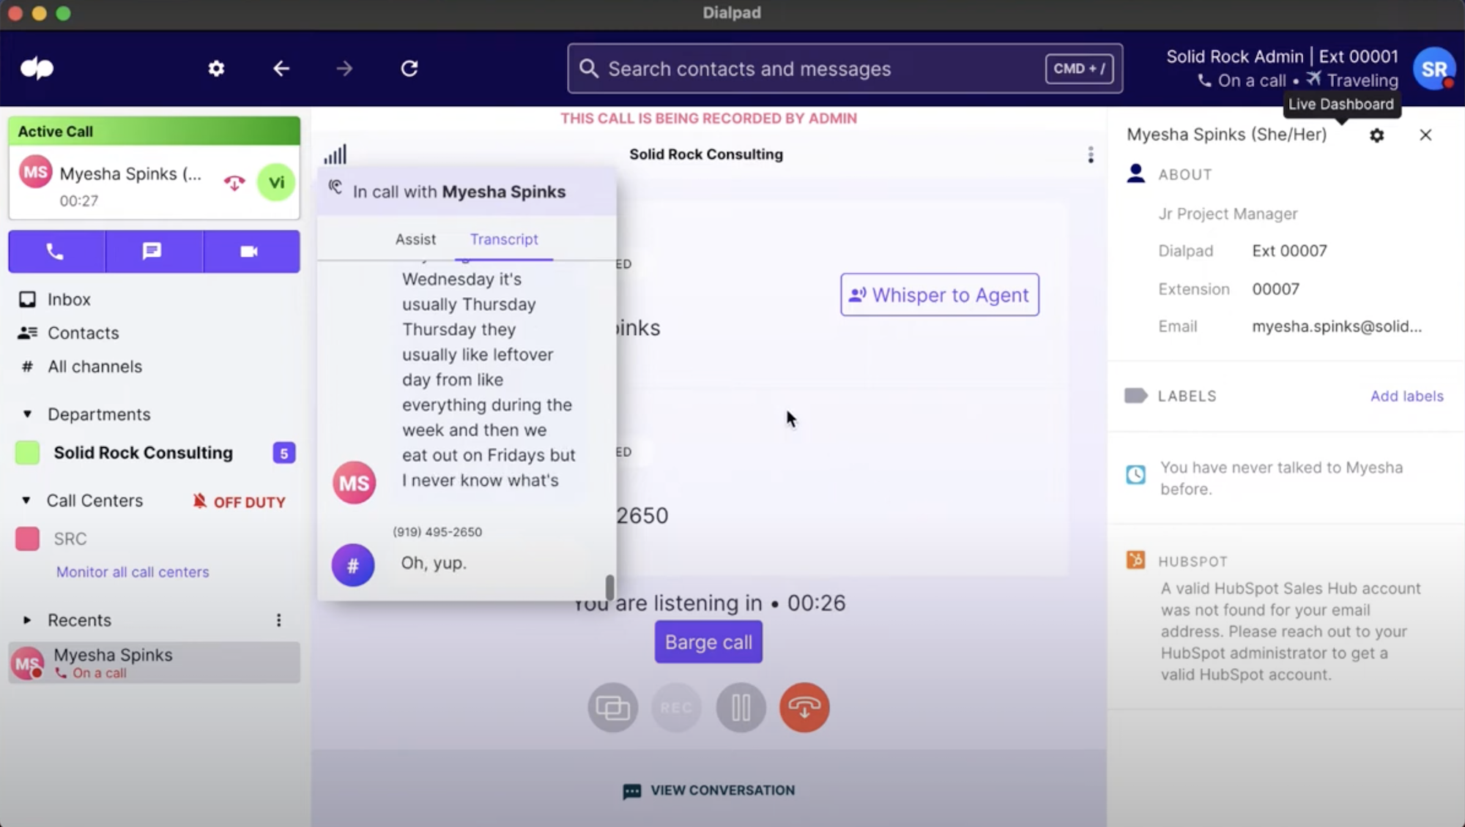
Task: Close the Myesha Spinks contact panel
Action: click(1425, 135)
